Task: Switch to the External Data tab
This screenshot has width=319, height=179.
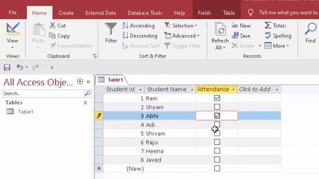Action: coord(101,13)
